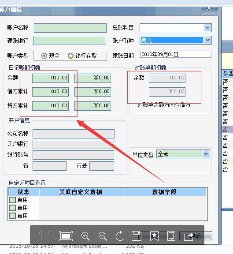The height and width of the screenshot is (254, 233).
Task: Open 单位类型 dropdown showing 全部
Action: click(206, 154)
